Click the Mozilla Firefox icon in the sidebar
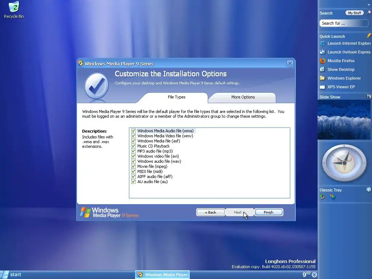Viewport: 372px width, 279px height. pos(323,61)
